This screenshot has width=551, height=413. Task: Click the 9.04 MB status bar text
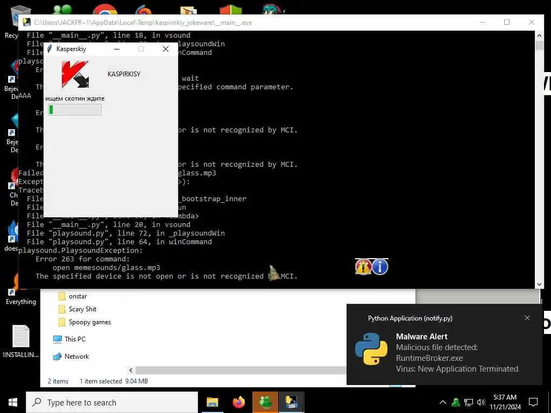point(136,381)
